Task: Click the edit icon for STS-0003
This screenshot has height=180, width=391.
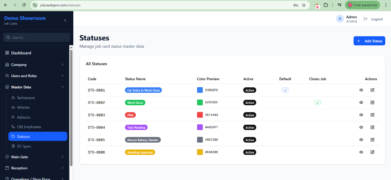Action: [372, 115]
